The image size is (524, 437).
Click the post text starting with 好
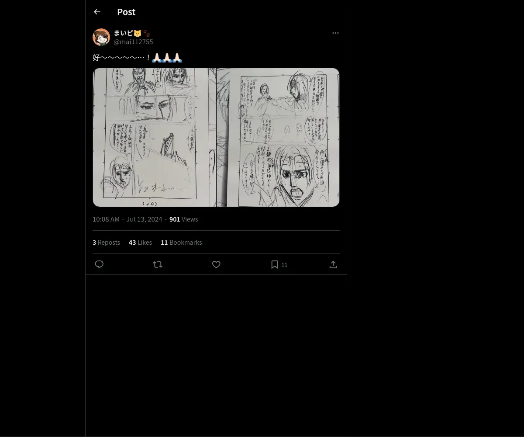121,58
